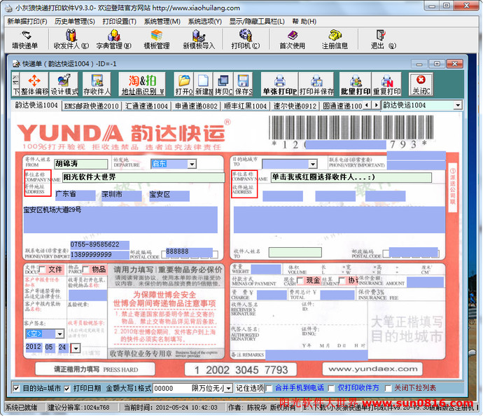Expand 限万位无小 format dropdown
Image resolution: width=483 pixels, height=416 pixels.
[x=229, y=389]
